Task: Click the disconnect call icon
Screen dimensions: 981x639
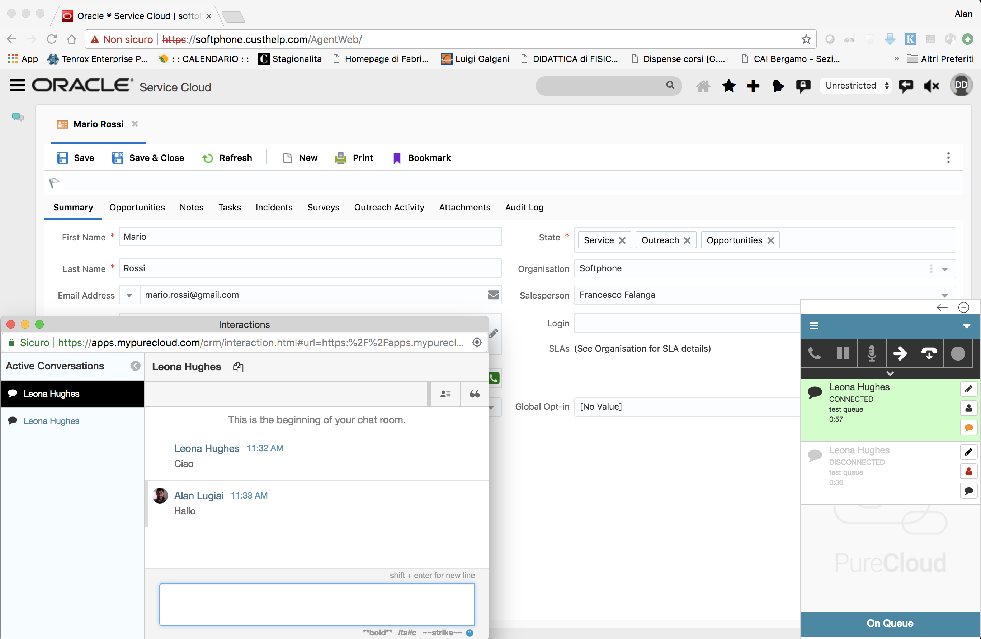Action: tap(929, 353)
